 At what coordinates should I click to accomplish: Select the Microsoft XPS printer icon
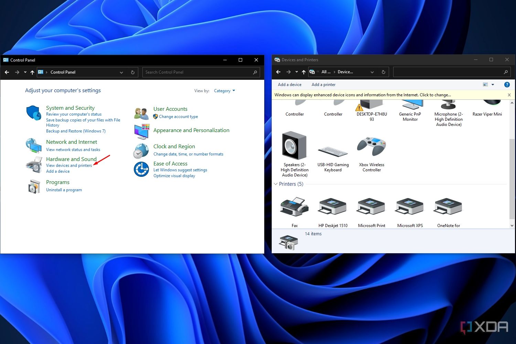410,206
